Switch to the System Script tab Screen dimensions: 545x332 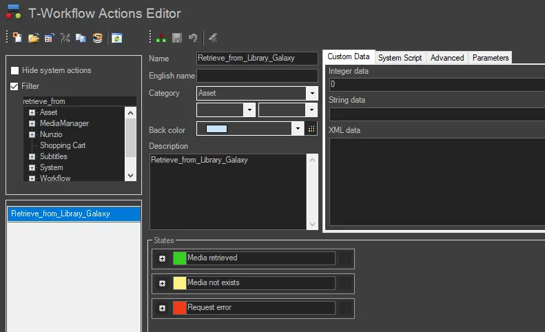click(400, 58)
